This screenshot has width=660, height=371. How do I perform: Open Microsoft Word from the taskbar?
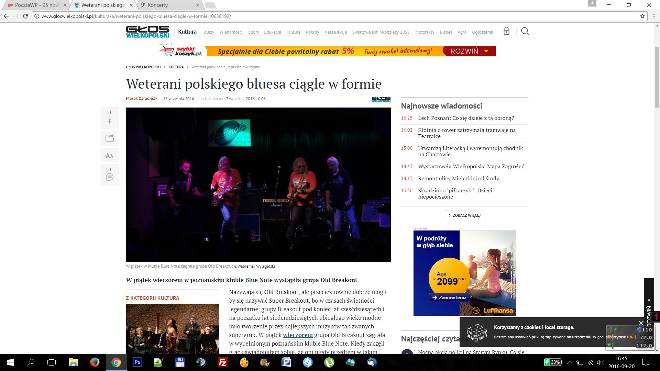pyautogui.click(x=286, y=362)
